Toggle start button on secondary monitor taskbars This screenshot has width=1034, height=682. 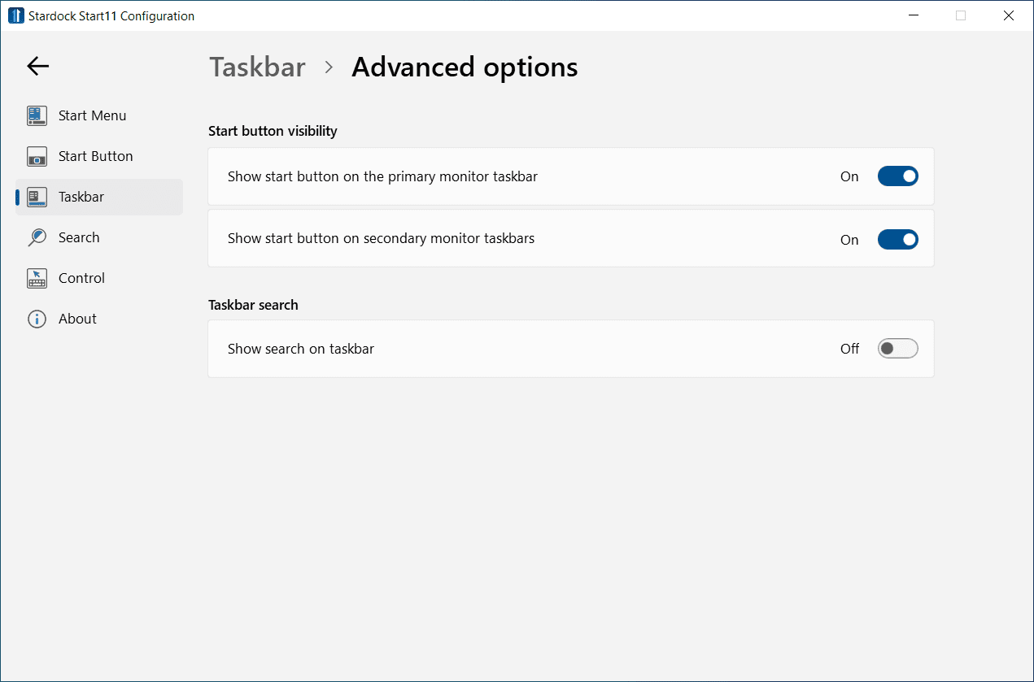(x=897, y=239)
